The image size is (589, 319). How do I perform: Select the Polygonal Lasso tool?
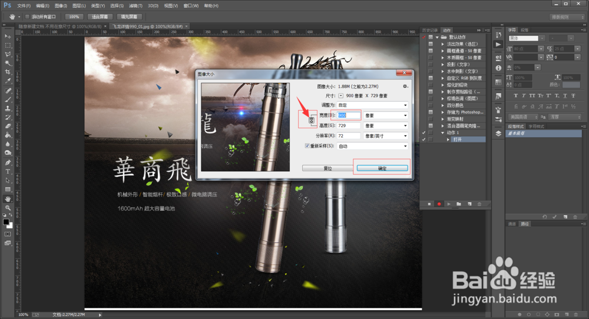pos(8,54)
